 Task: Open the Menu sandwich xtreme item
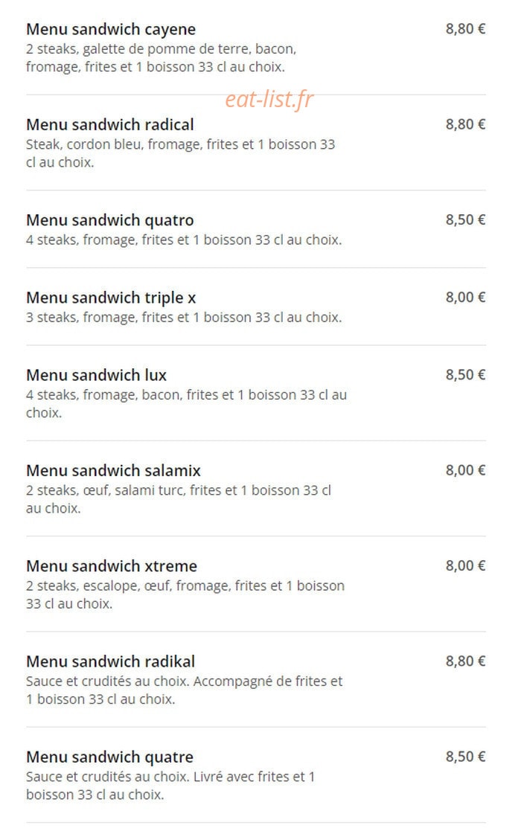tap(111, 566)
